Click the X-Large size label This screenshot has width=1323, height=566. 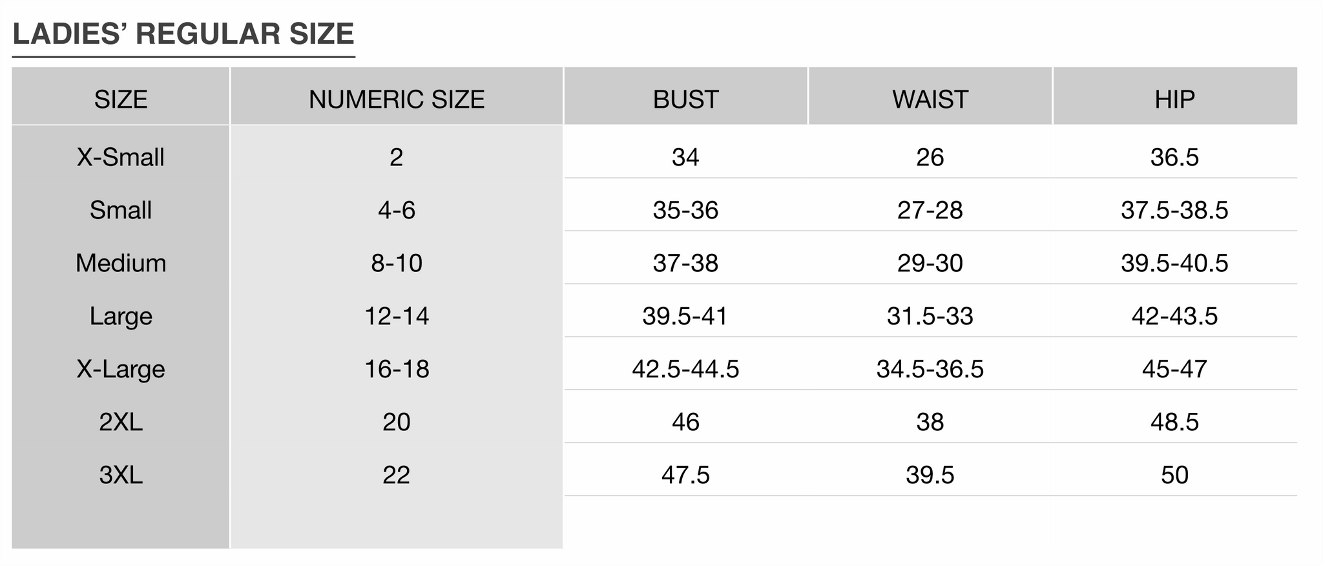[121, 369]
